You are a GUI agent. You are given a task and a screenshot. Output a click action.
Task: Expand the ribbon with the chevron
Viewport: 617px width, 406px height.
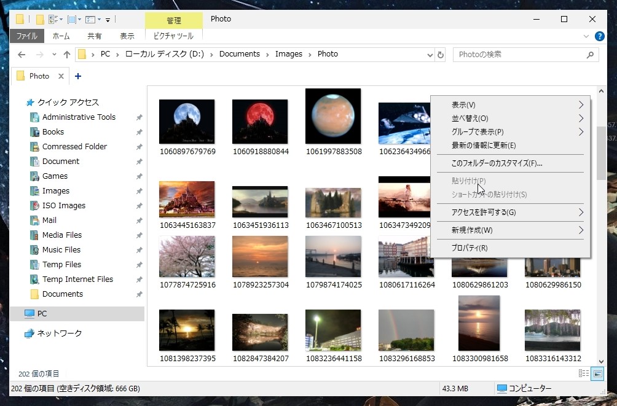(586, 36)
